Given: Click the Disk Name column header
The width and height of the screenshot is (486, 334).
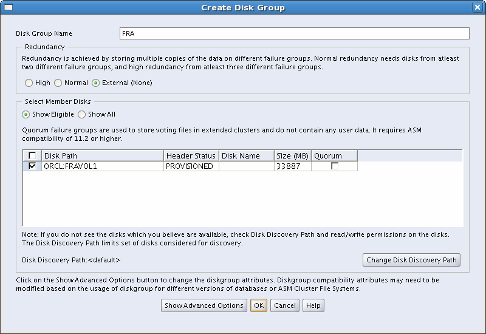Looking at the screenshot, I should tap(246, 156).
